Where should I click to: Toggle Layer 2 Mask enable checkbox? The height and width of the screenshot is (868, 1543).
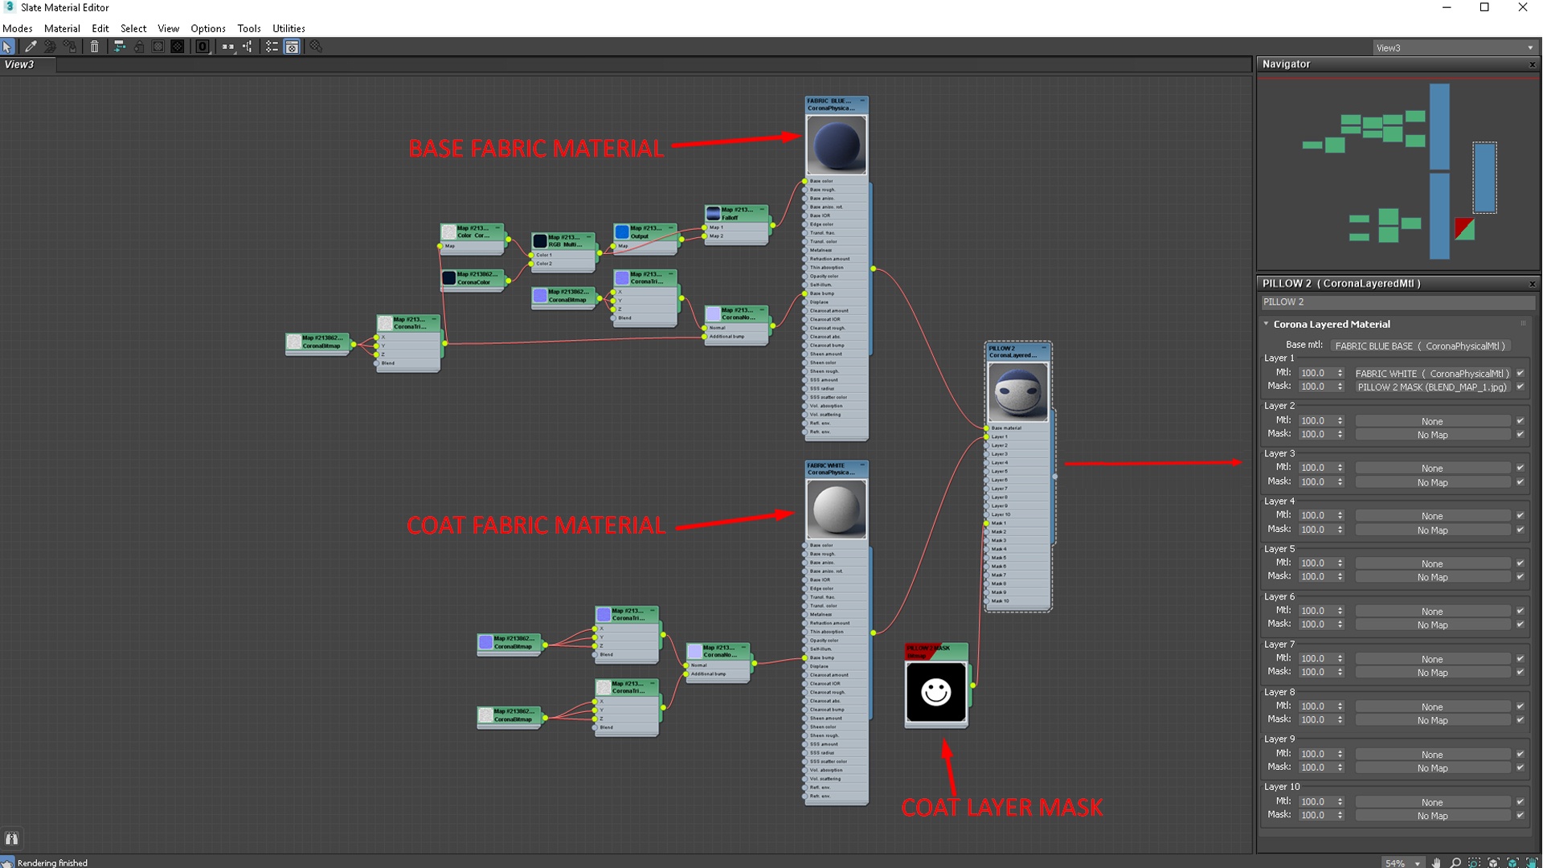(1520, 434)
